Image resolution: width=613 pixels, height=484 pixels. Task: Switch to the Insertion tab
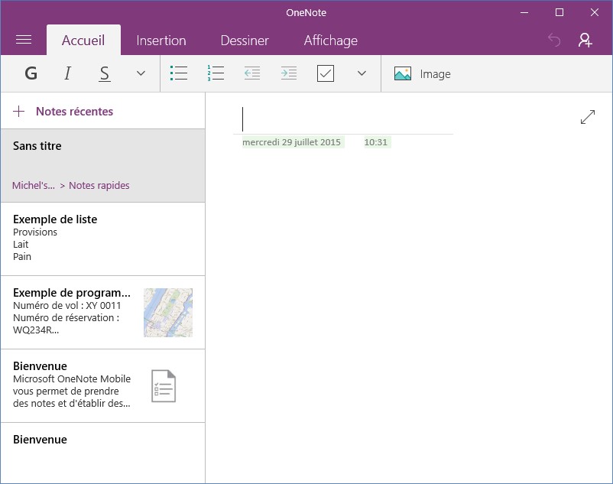pos(161,41)
